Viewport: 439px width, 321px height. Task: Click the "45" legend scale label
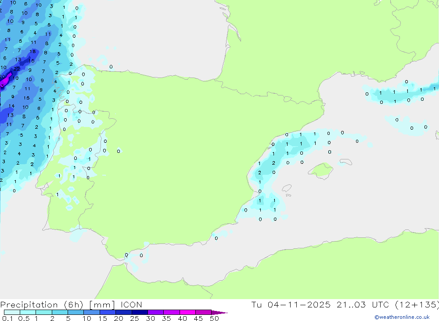198,318
